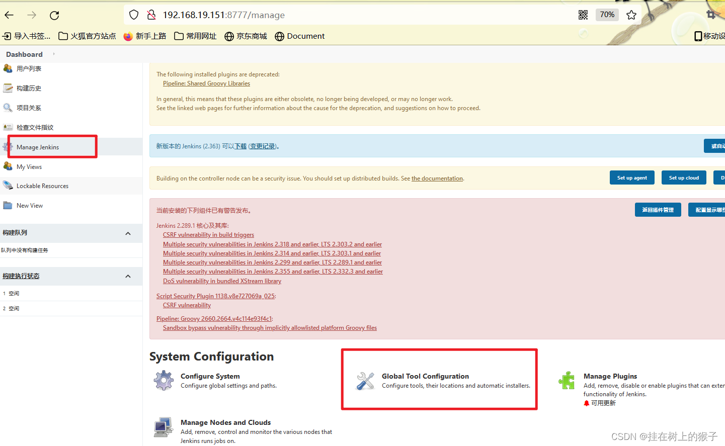Click the 下载 link for new Jenkins
Image resolution: width=725 pixels, height=446 pixels.
[240, 146]
